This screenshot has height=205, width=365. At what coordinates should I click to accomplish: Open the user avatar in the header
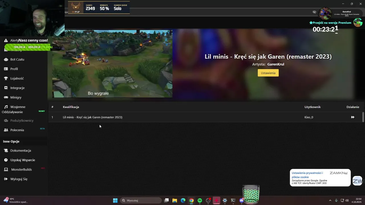click(358, 22)
